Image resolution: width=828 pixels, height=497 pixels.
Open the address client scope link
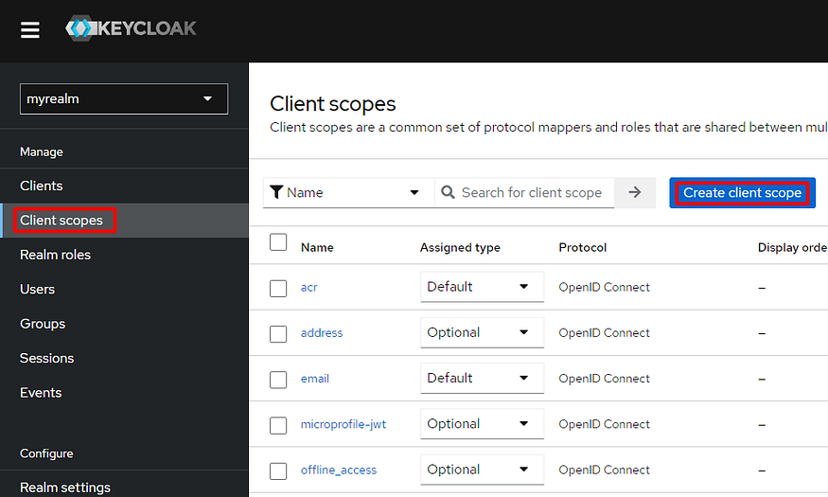click(322, 332)
